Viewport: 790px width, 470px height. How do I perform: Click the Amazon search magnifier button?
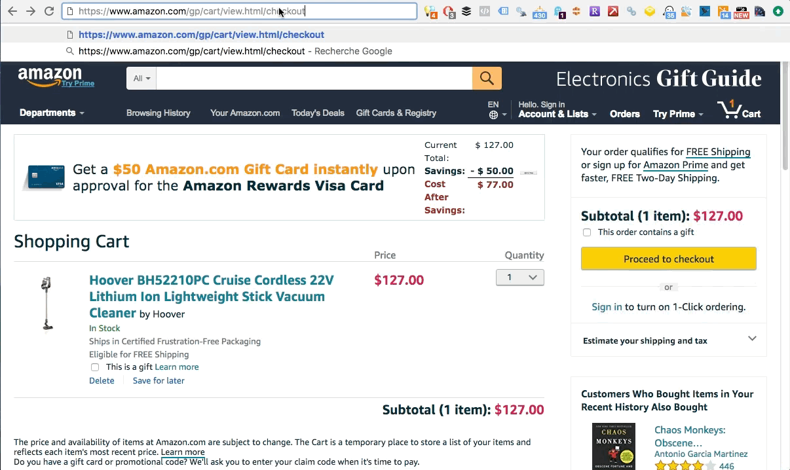pyautogui.click(x=486, y=78)
